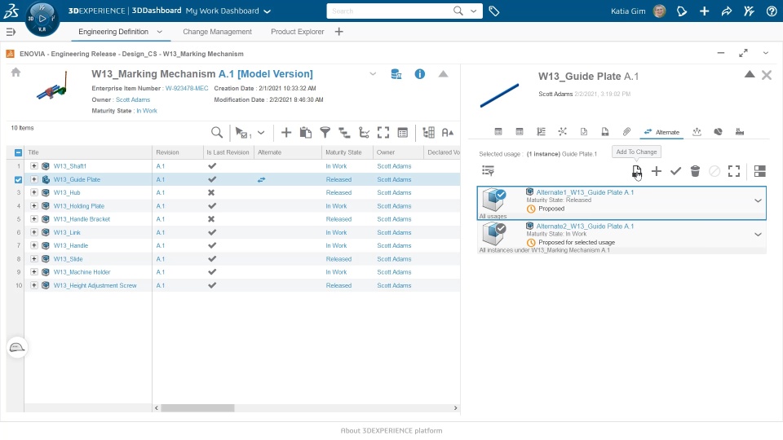783x440 pixels.
Task: Open the Enterprise Item Number W-923478-MEC link
Action: [x=187, y=88]
